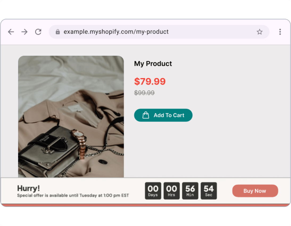Click the browser forward arrow
The image size is (291, 226).
click(x=24, y=32)
